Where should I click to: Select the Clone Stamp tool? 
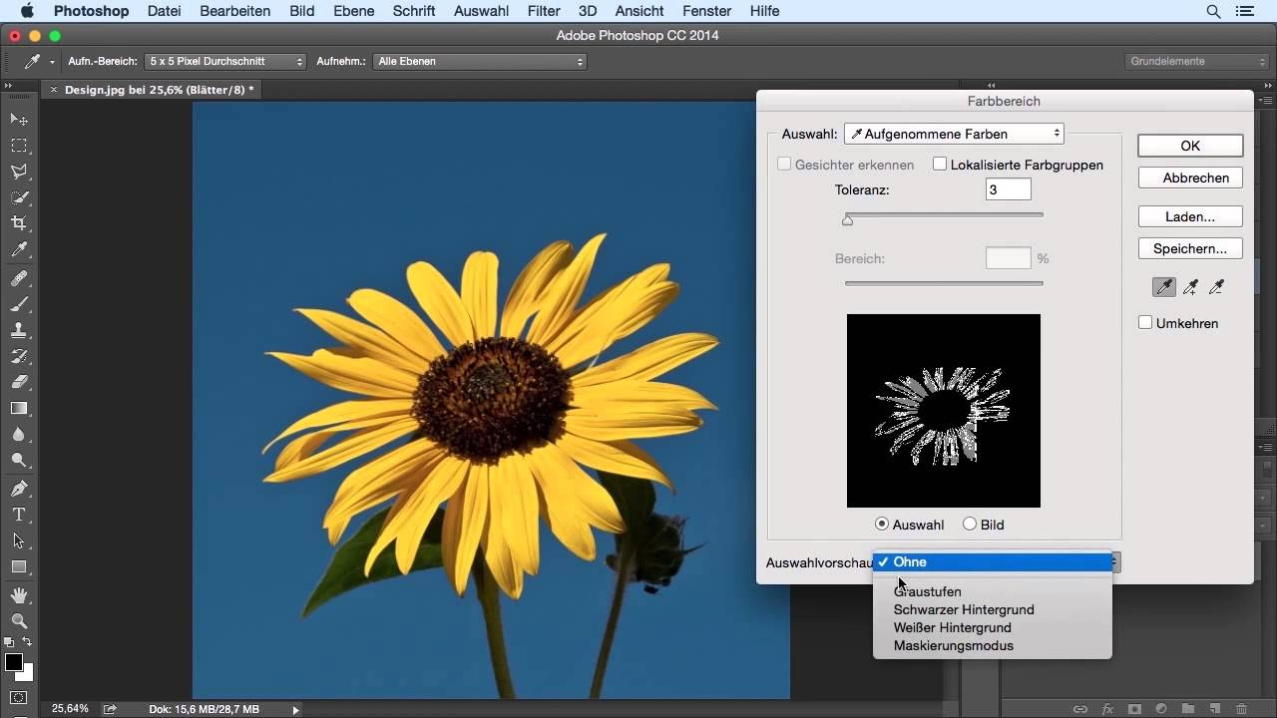[18, 330]
